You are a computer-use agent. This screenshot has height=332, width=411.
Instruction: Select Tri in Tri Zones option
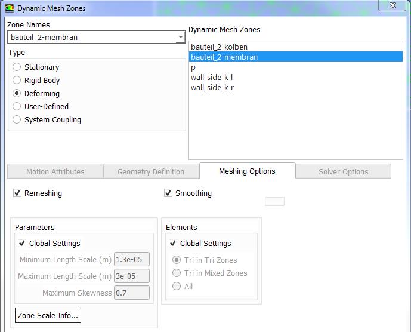[x=177, y=260]
